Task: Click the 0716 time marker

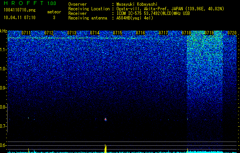Action: click(x=140, y=33)
